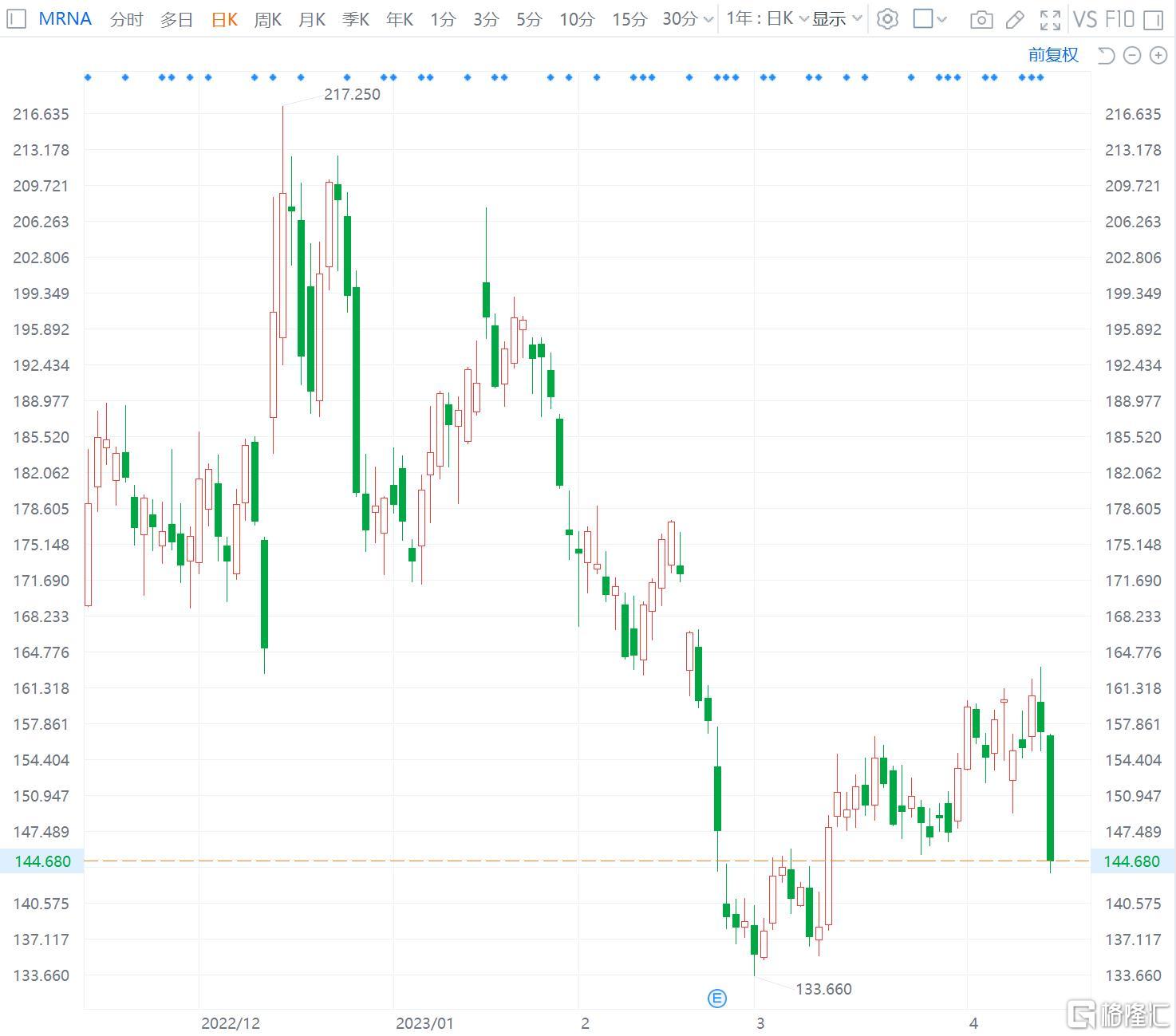This screenshot has height=1036, width=1176.
Task: Click the right axis 199.349 label
Action: click(x=1133, y=293)
